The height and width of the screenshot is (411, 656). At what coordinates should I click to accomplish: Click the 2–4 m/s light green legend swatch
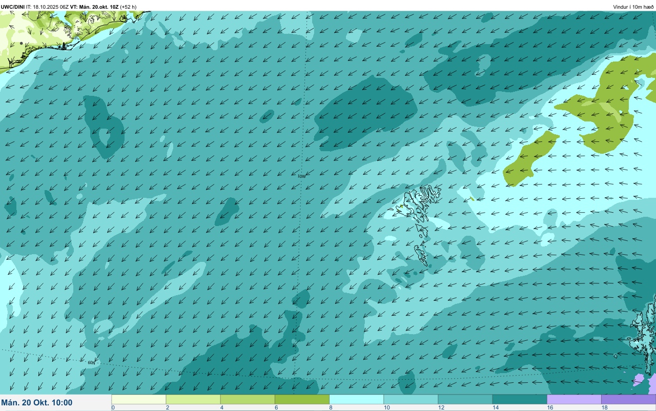(x=193, y=399)
